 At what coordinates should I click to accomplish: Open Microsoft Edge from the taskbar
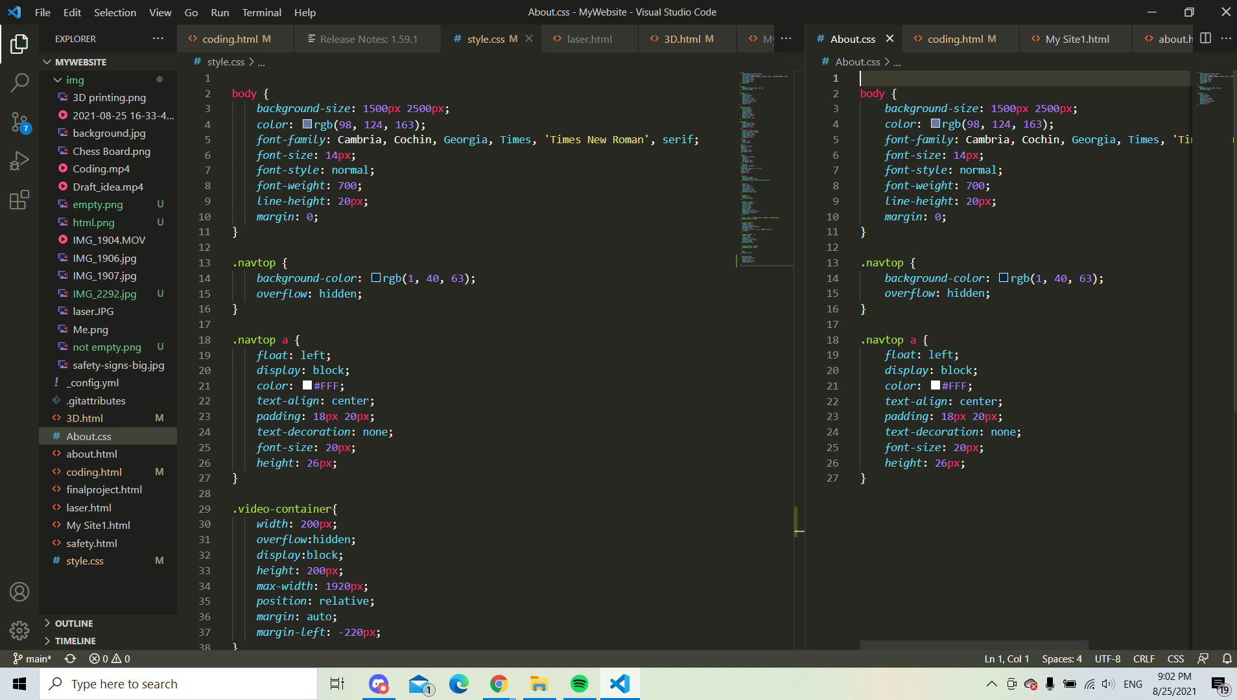click(x=458, y=684)
